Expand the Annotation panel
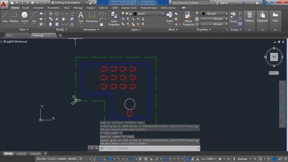This screenshot has height=162, width=288. click(91, 30)
